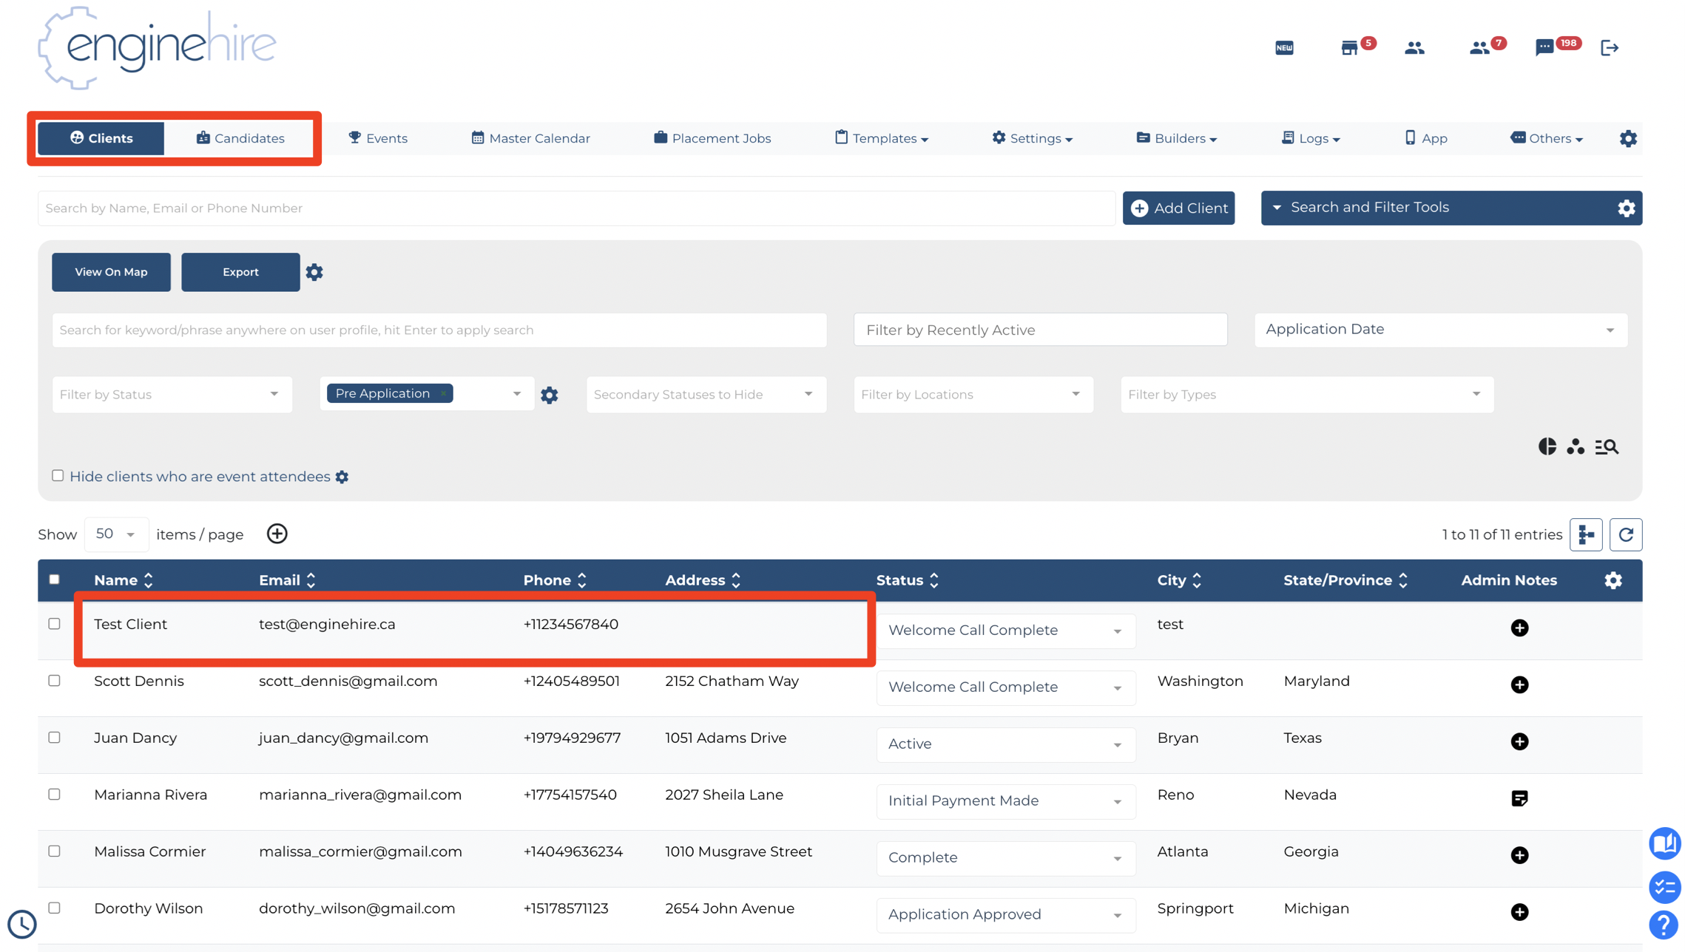This screenshot has width=1685, height=952.
Task: Open the existing admin note for Marianna Rivera
Action: tap(1519, 798)
